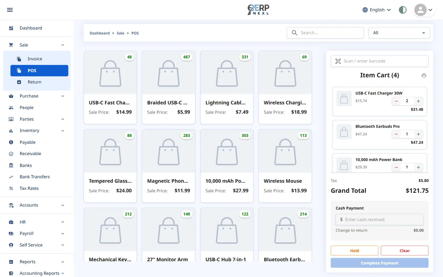This screenshot has height=277, width=443.
Task: Click the globe language icon
Action: [365, 10]
